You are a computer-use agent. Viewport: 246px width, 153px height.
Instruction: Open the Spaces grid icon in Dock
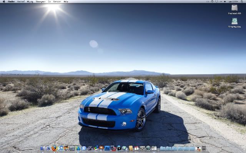72,148
